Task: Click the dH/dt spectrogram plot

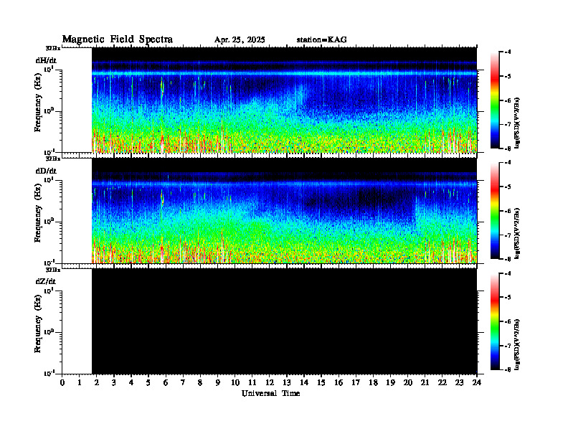Action: point(285,100)
